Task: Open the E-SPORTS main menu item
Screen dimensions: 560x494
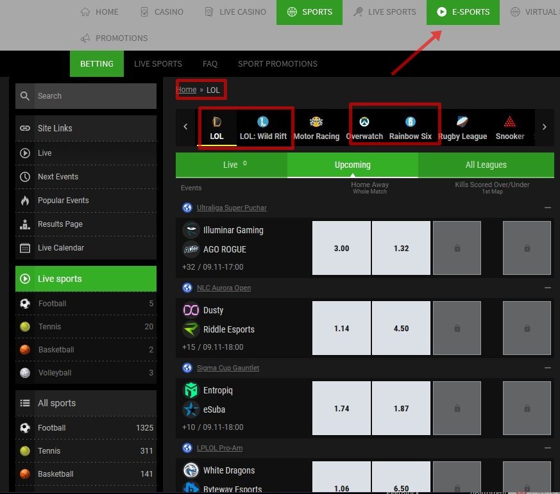Action: tap(463, 12)
